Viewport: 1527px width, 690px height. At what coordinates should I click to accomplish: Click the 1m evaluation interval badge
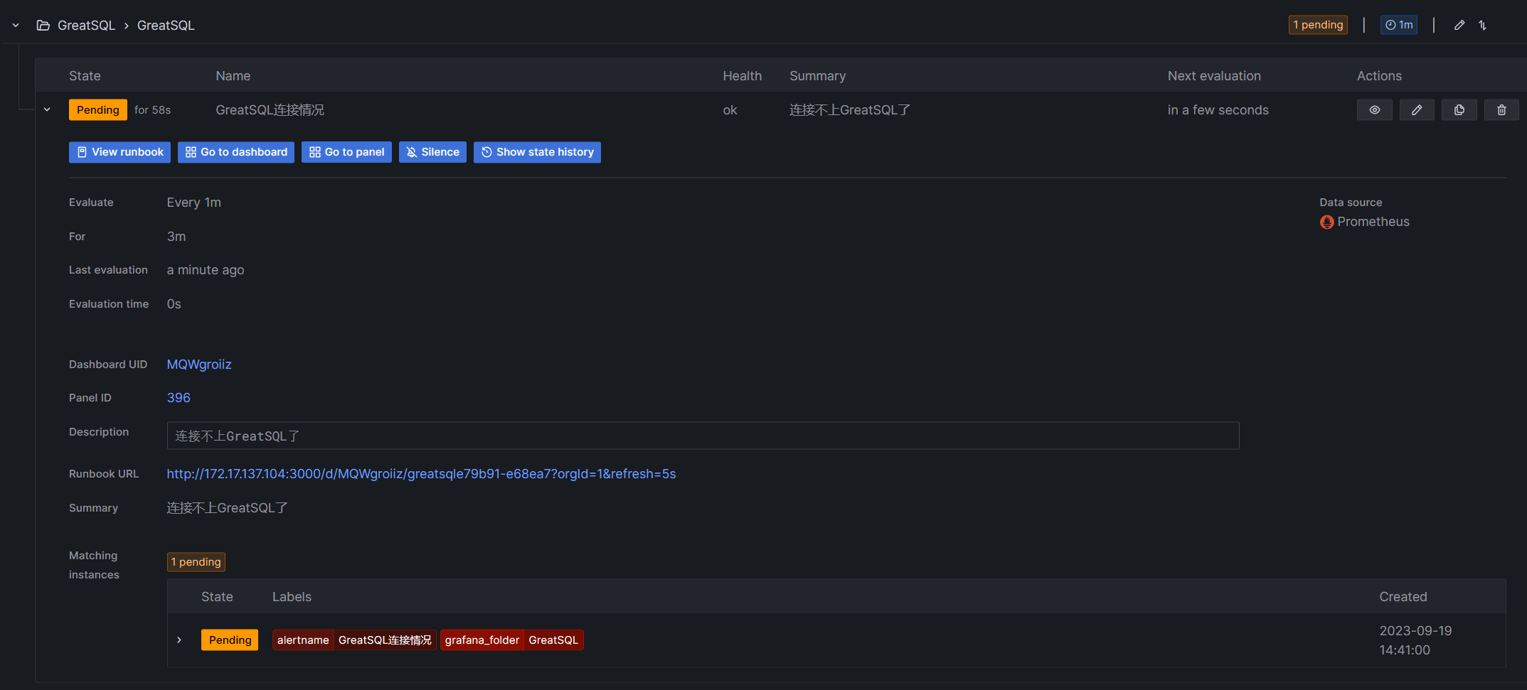pos(1399,25)
